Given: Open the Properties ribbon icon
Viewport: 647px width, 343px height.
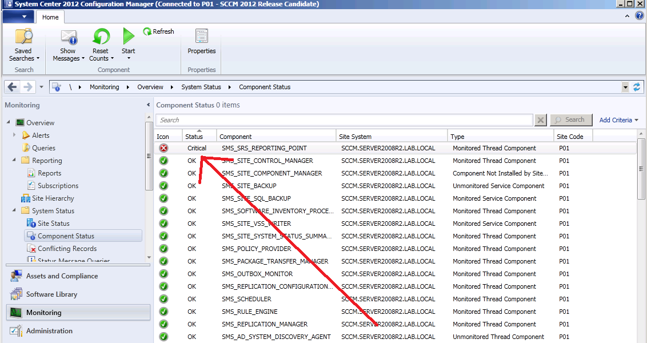Looking at the screenshot, I should pyautogui.click(x=201, y=37).
